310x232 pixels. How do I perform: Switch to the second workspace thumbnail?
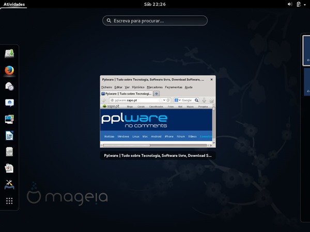307,82
